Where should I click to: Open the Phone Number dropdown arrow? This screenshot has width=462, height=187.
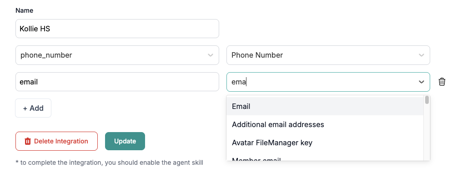[421, 55]
